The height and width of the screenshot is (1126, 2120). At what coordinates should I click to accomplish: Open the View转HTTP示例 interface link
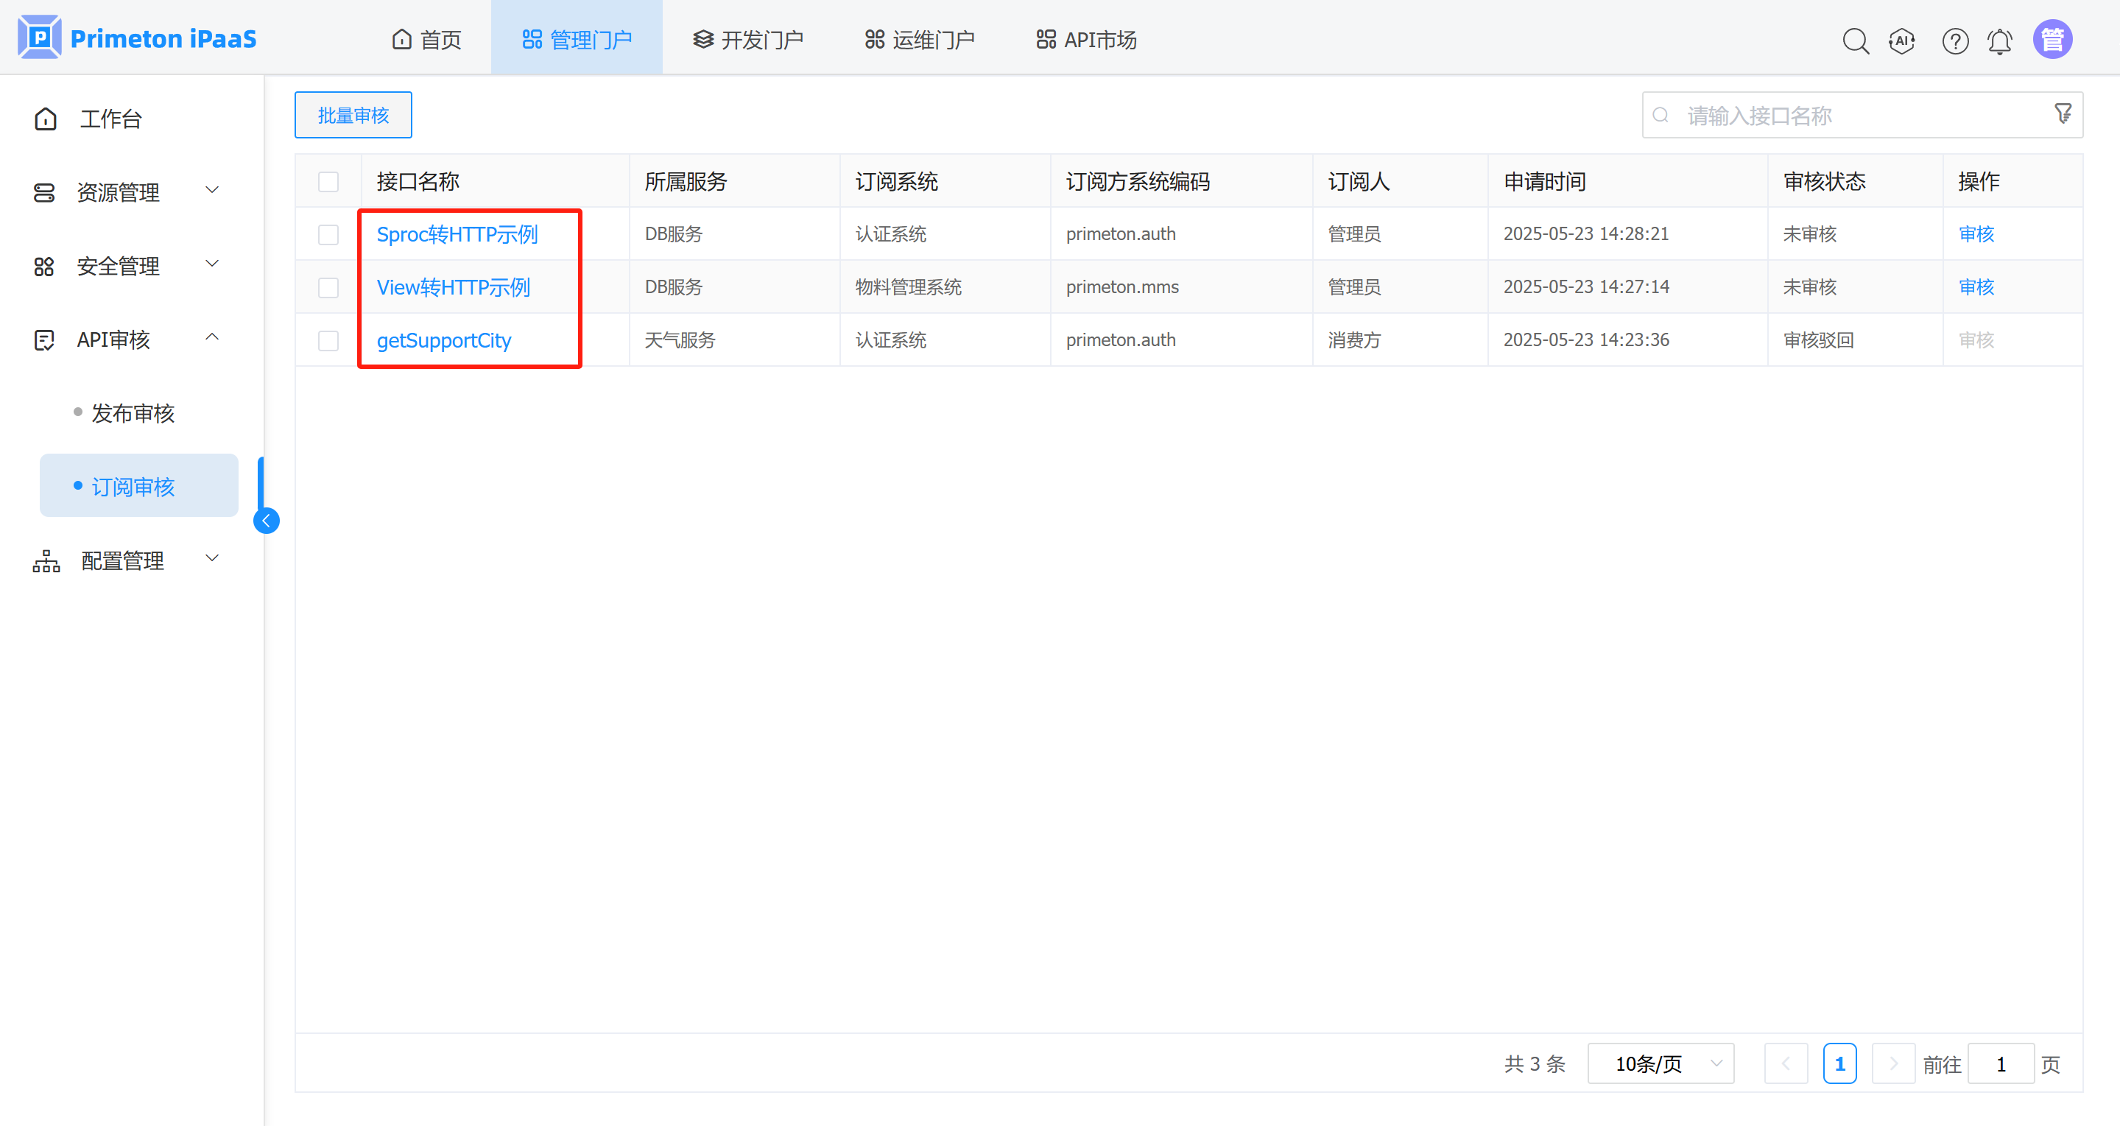tap(454, 287)
